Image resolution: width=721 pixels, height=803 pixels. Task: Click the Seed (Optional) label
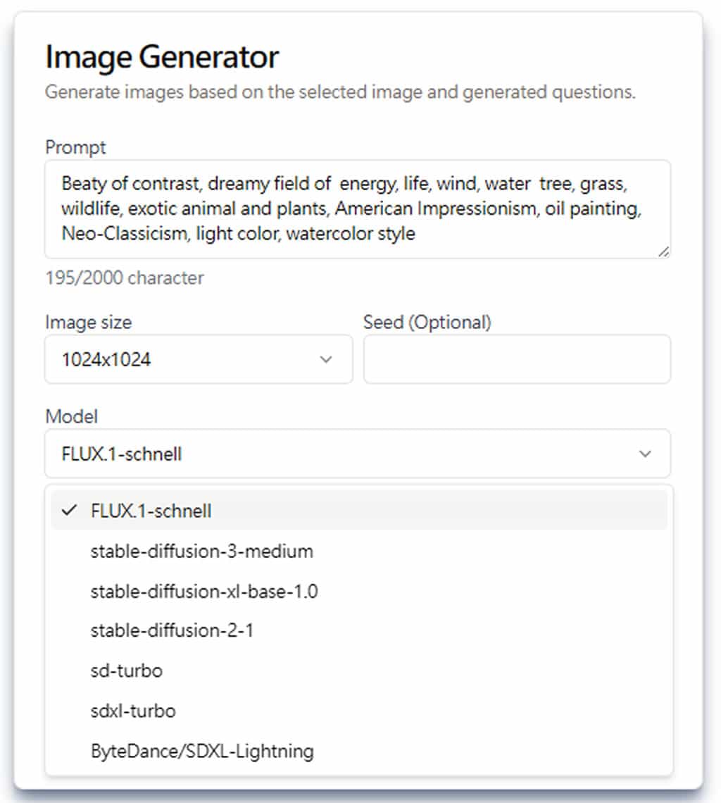[427, 322]
